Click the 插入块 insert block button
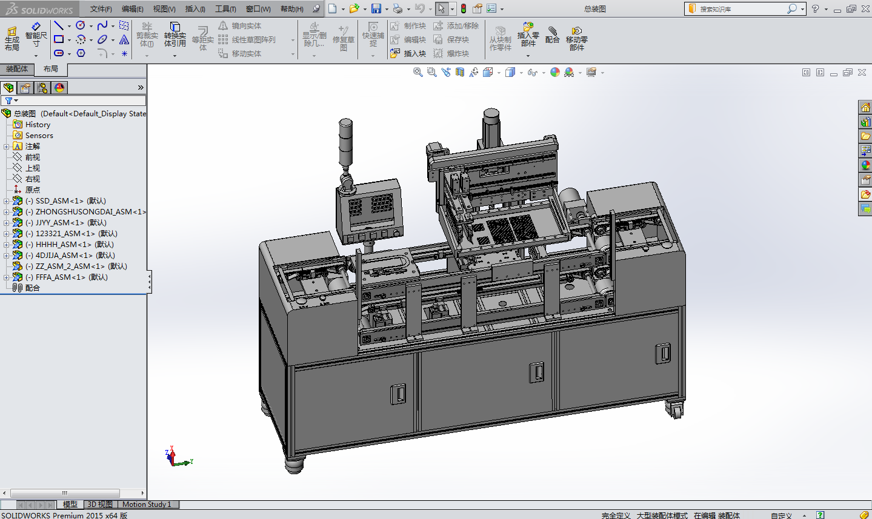The height and width of the screenshot is (519, 872). [408, 53]
